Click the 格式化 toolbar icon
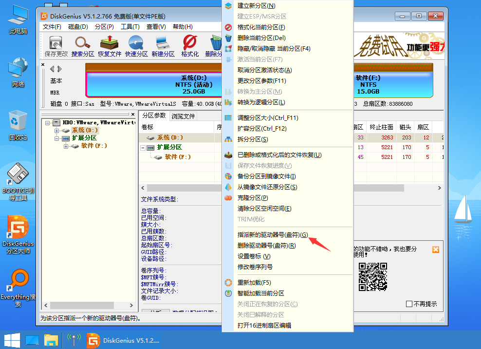This screenshot has height=349, width=481. [x=190, y=46]
